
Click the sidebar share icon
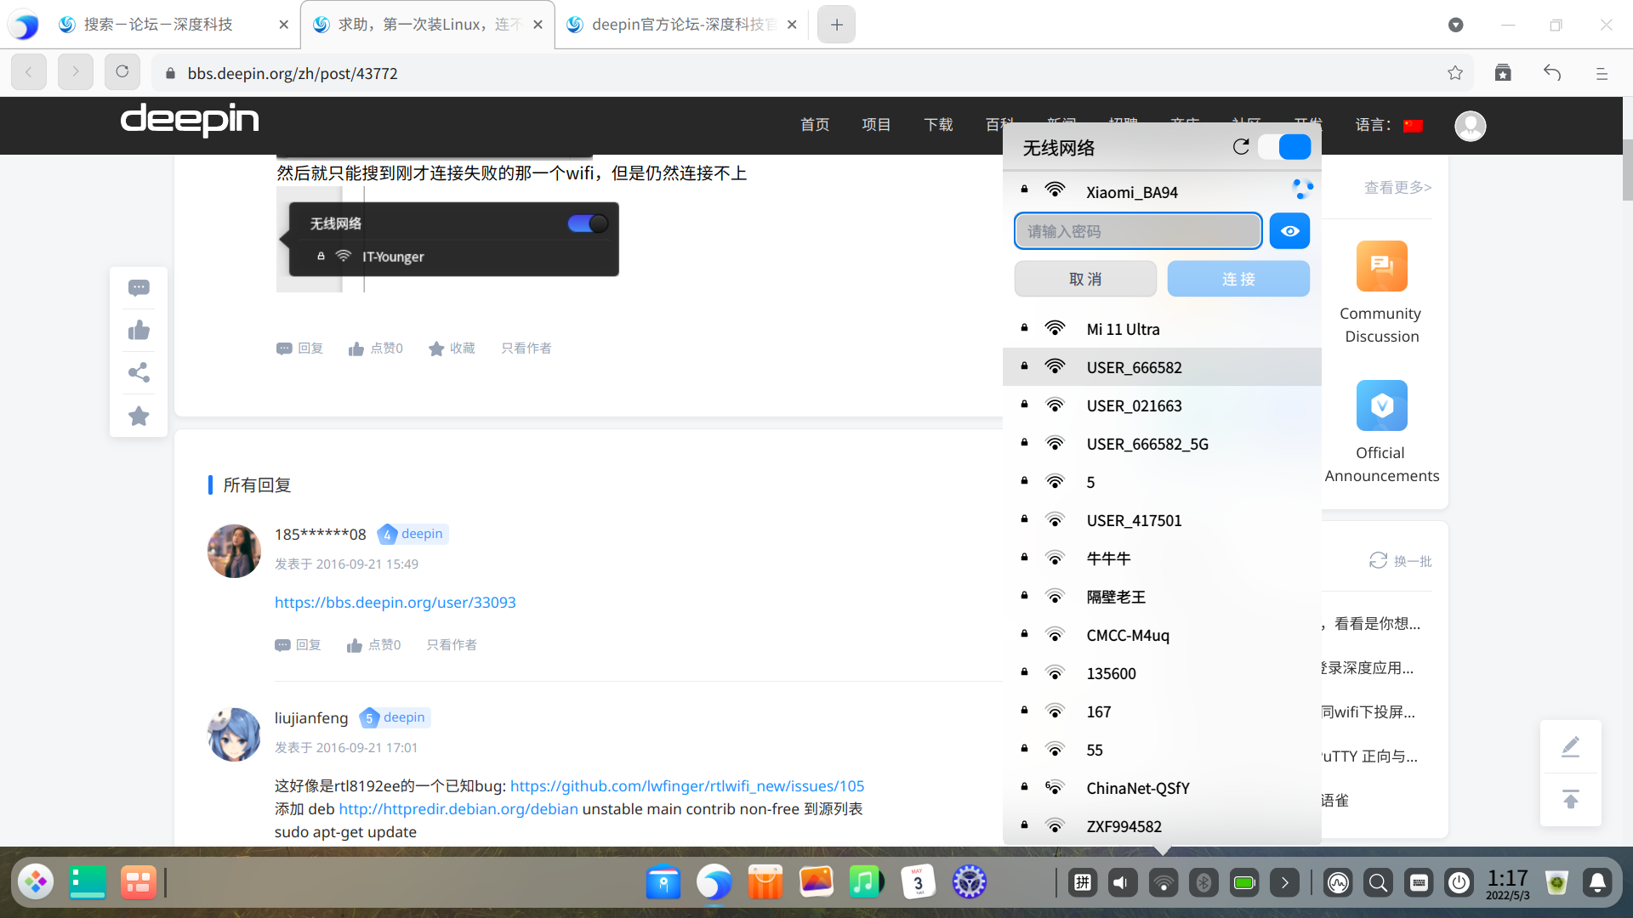[139, 373]
